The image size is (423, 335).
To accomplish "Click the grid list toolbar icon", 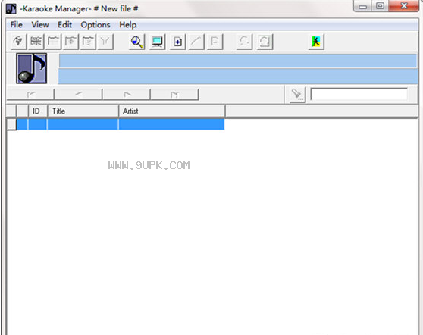I will [36, 42].
